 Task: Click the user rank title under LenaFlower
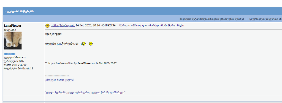point(10,30)
